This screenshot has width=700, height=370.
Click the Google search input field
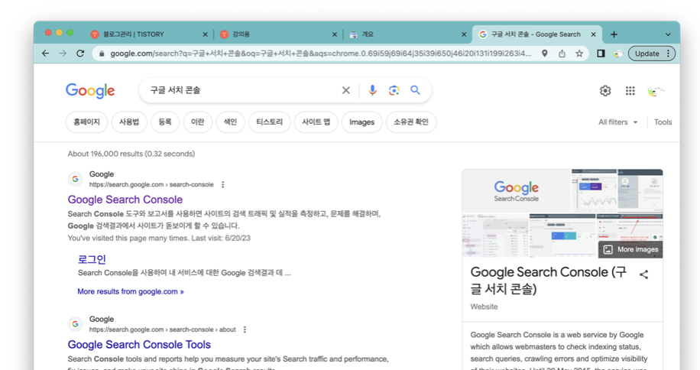pyautogui.click(x=243, y=91)
